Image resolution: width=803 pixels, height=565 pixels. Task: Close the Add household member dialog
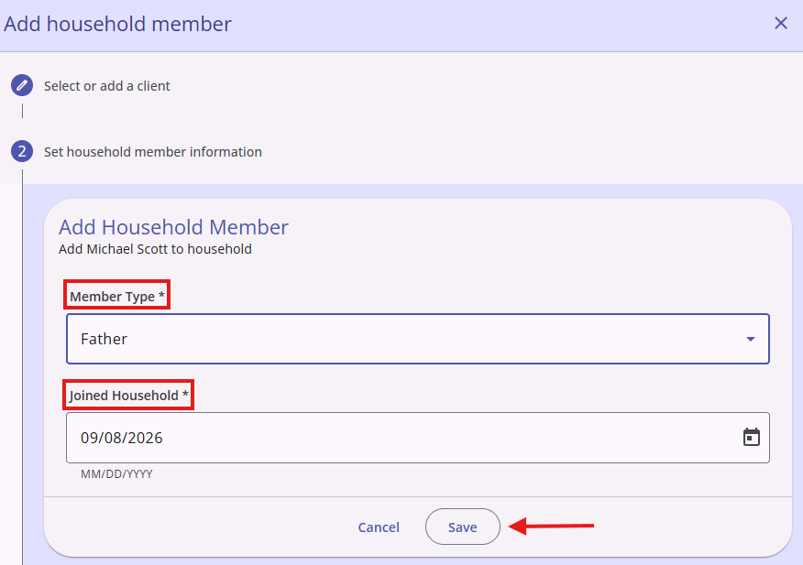coord(780,23)
